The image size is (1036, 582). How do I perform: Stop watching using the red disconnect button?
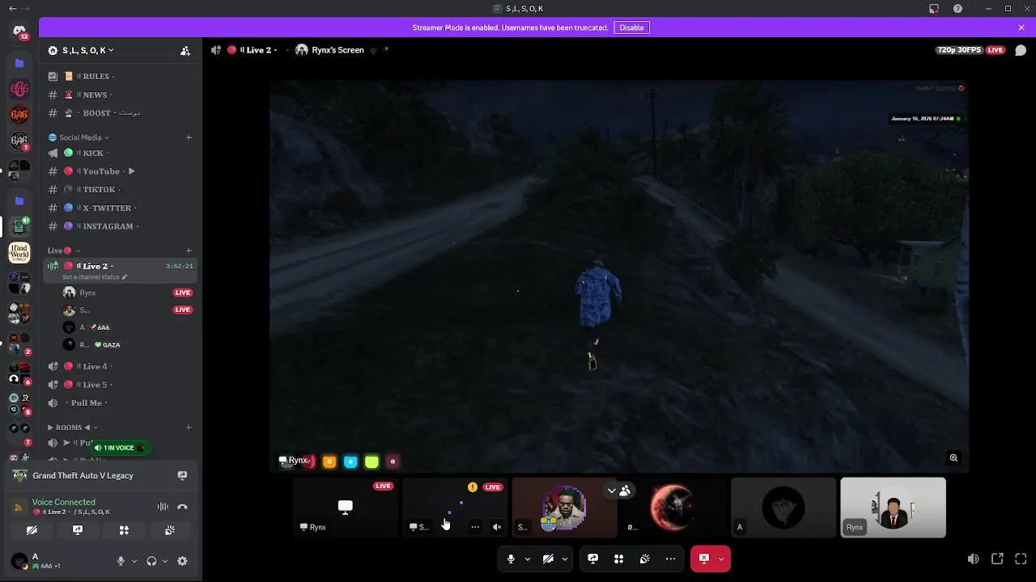[703, 559]
